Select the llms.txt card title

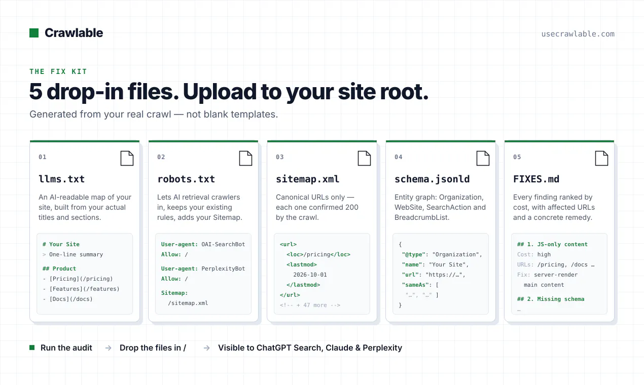coord(61,179)
